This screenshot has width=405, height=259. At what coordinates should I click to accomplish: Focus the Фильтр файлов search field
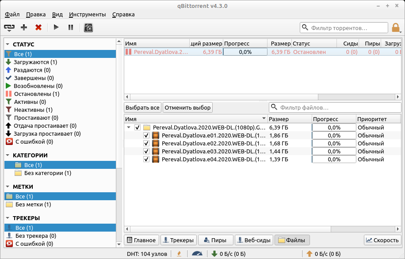335,107
